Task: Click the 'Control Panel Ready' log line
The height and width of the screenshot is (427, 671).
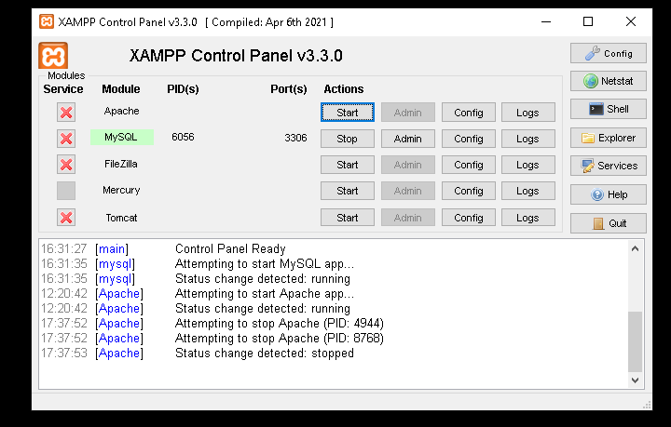Action: tap(230, 249)
